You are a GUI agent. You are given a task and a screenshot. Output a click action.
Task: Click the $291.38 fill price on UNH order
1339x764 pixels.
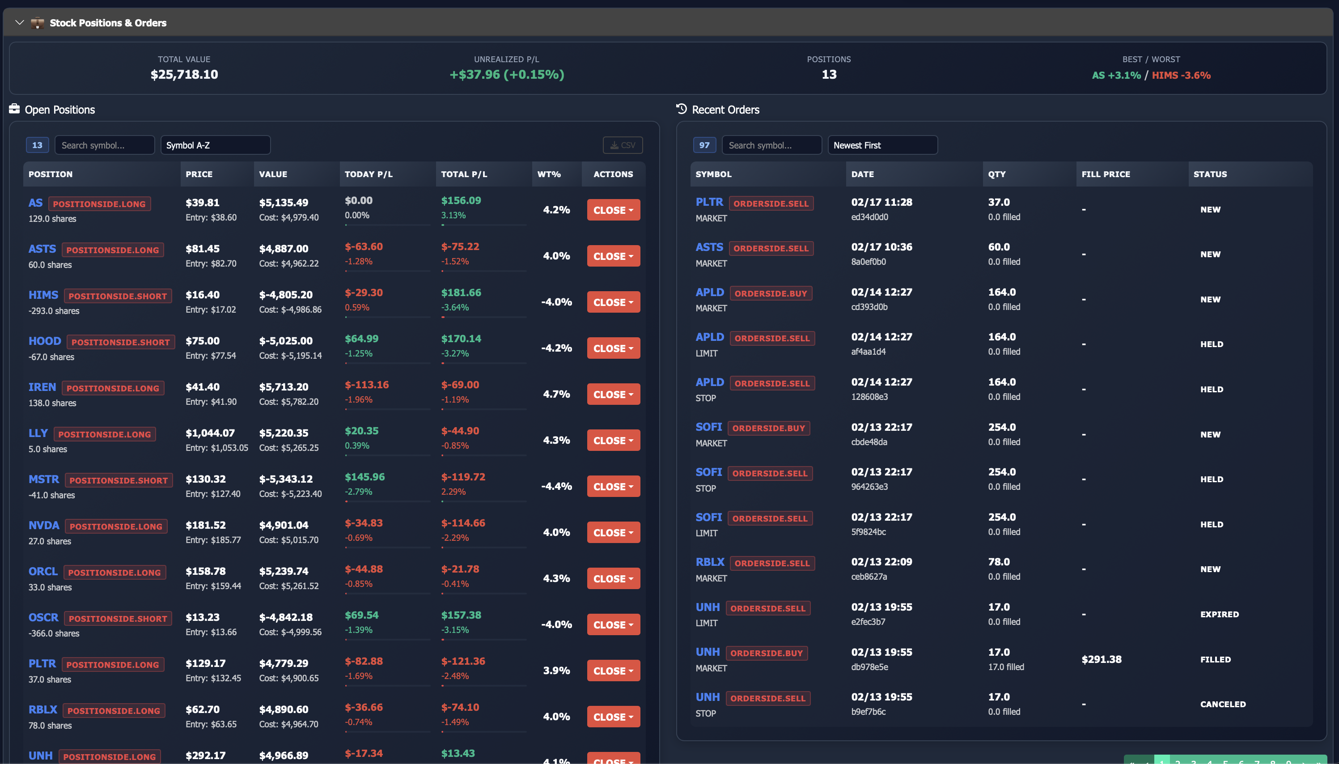pos(1102,660)
